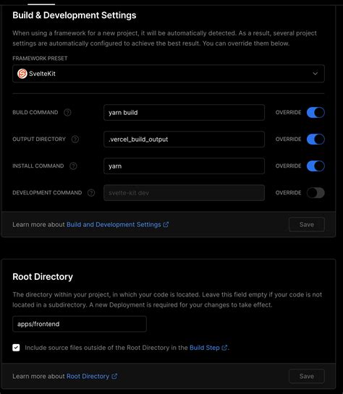The height and width of the screenshot is (394, 343).
Task: Save the Root Directory setting
Action: [x=307, y=376]
